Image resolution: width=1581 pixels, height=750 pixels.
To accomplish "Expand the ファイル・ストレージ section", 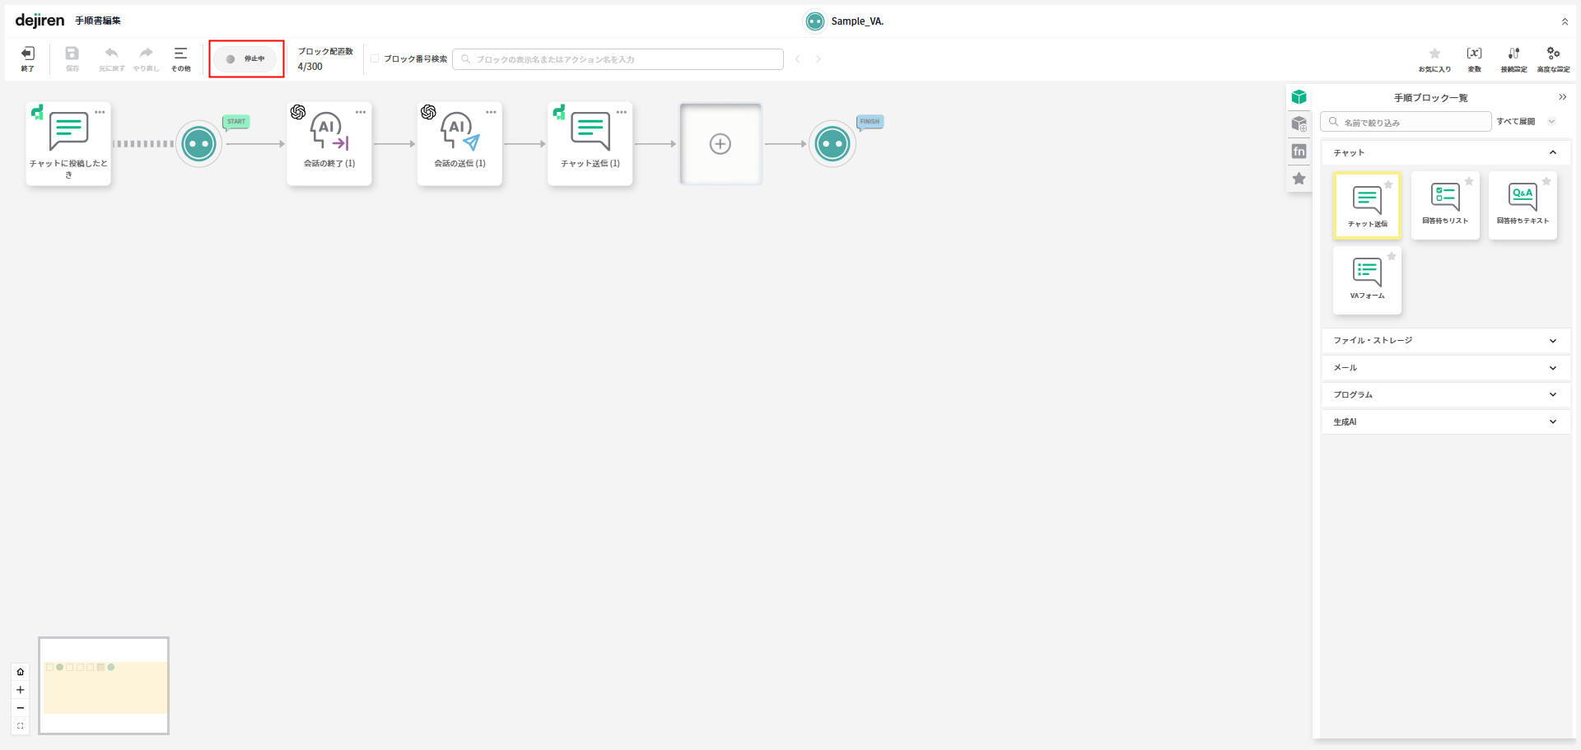I will pos(1552,341).
